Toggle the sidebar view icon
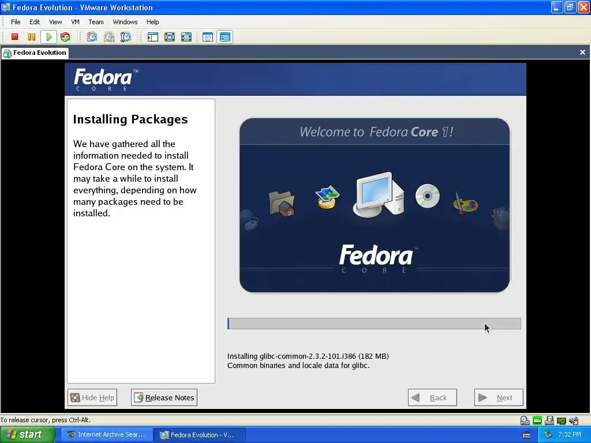The height and width of the screenshot is (443, 591). [x=152, y=37]
